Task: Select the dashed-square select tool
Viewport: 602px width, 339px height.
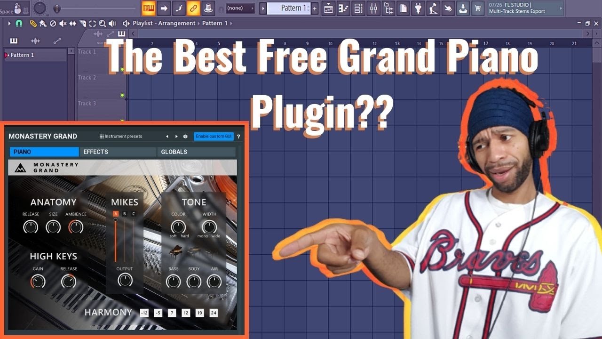Action: [93, 23]
